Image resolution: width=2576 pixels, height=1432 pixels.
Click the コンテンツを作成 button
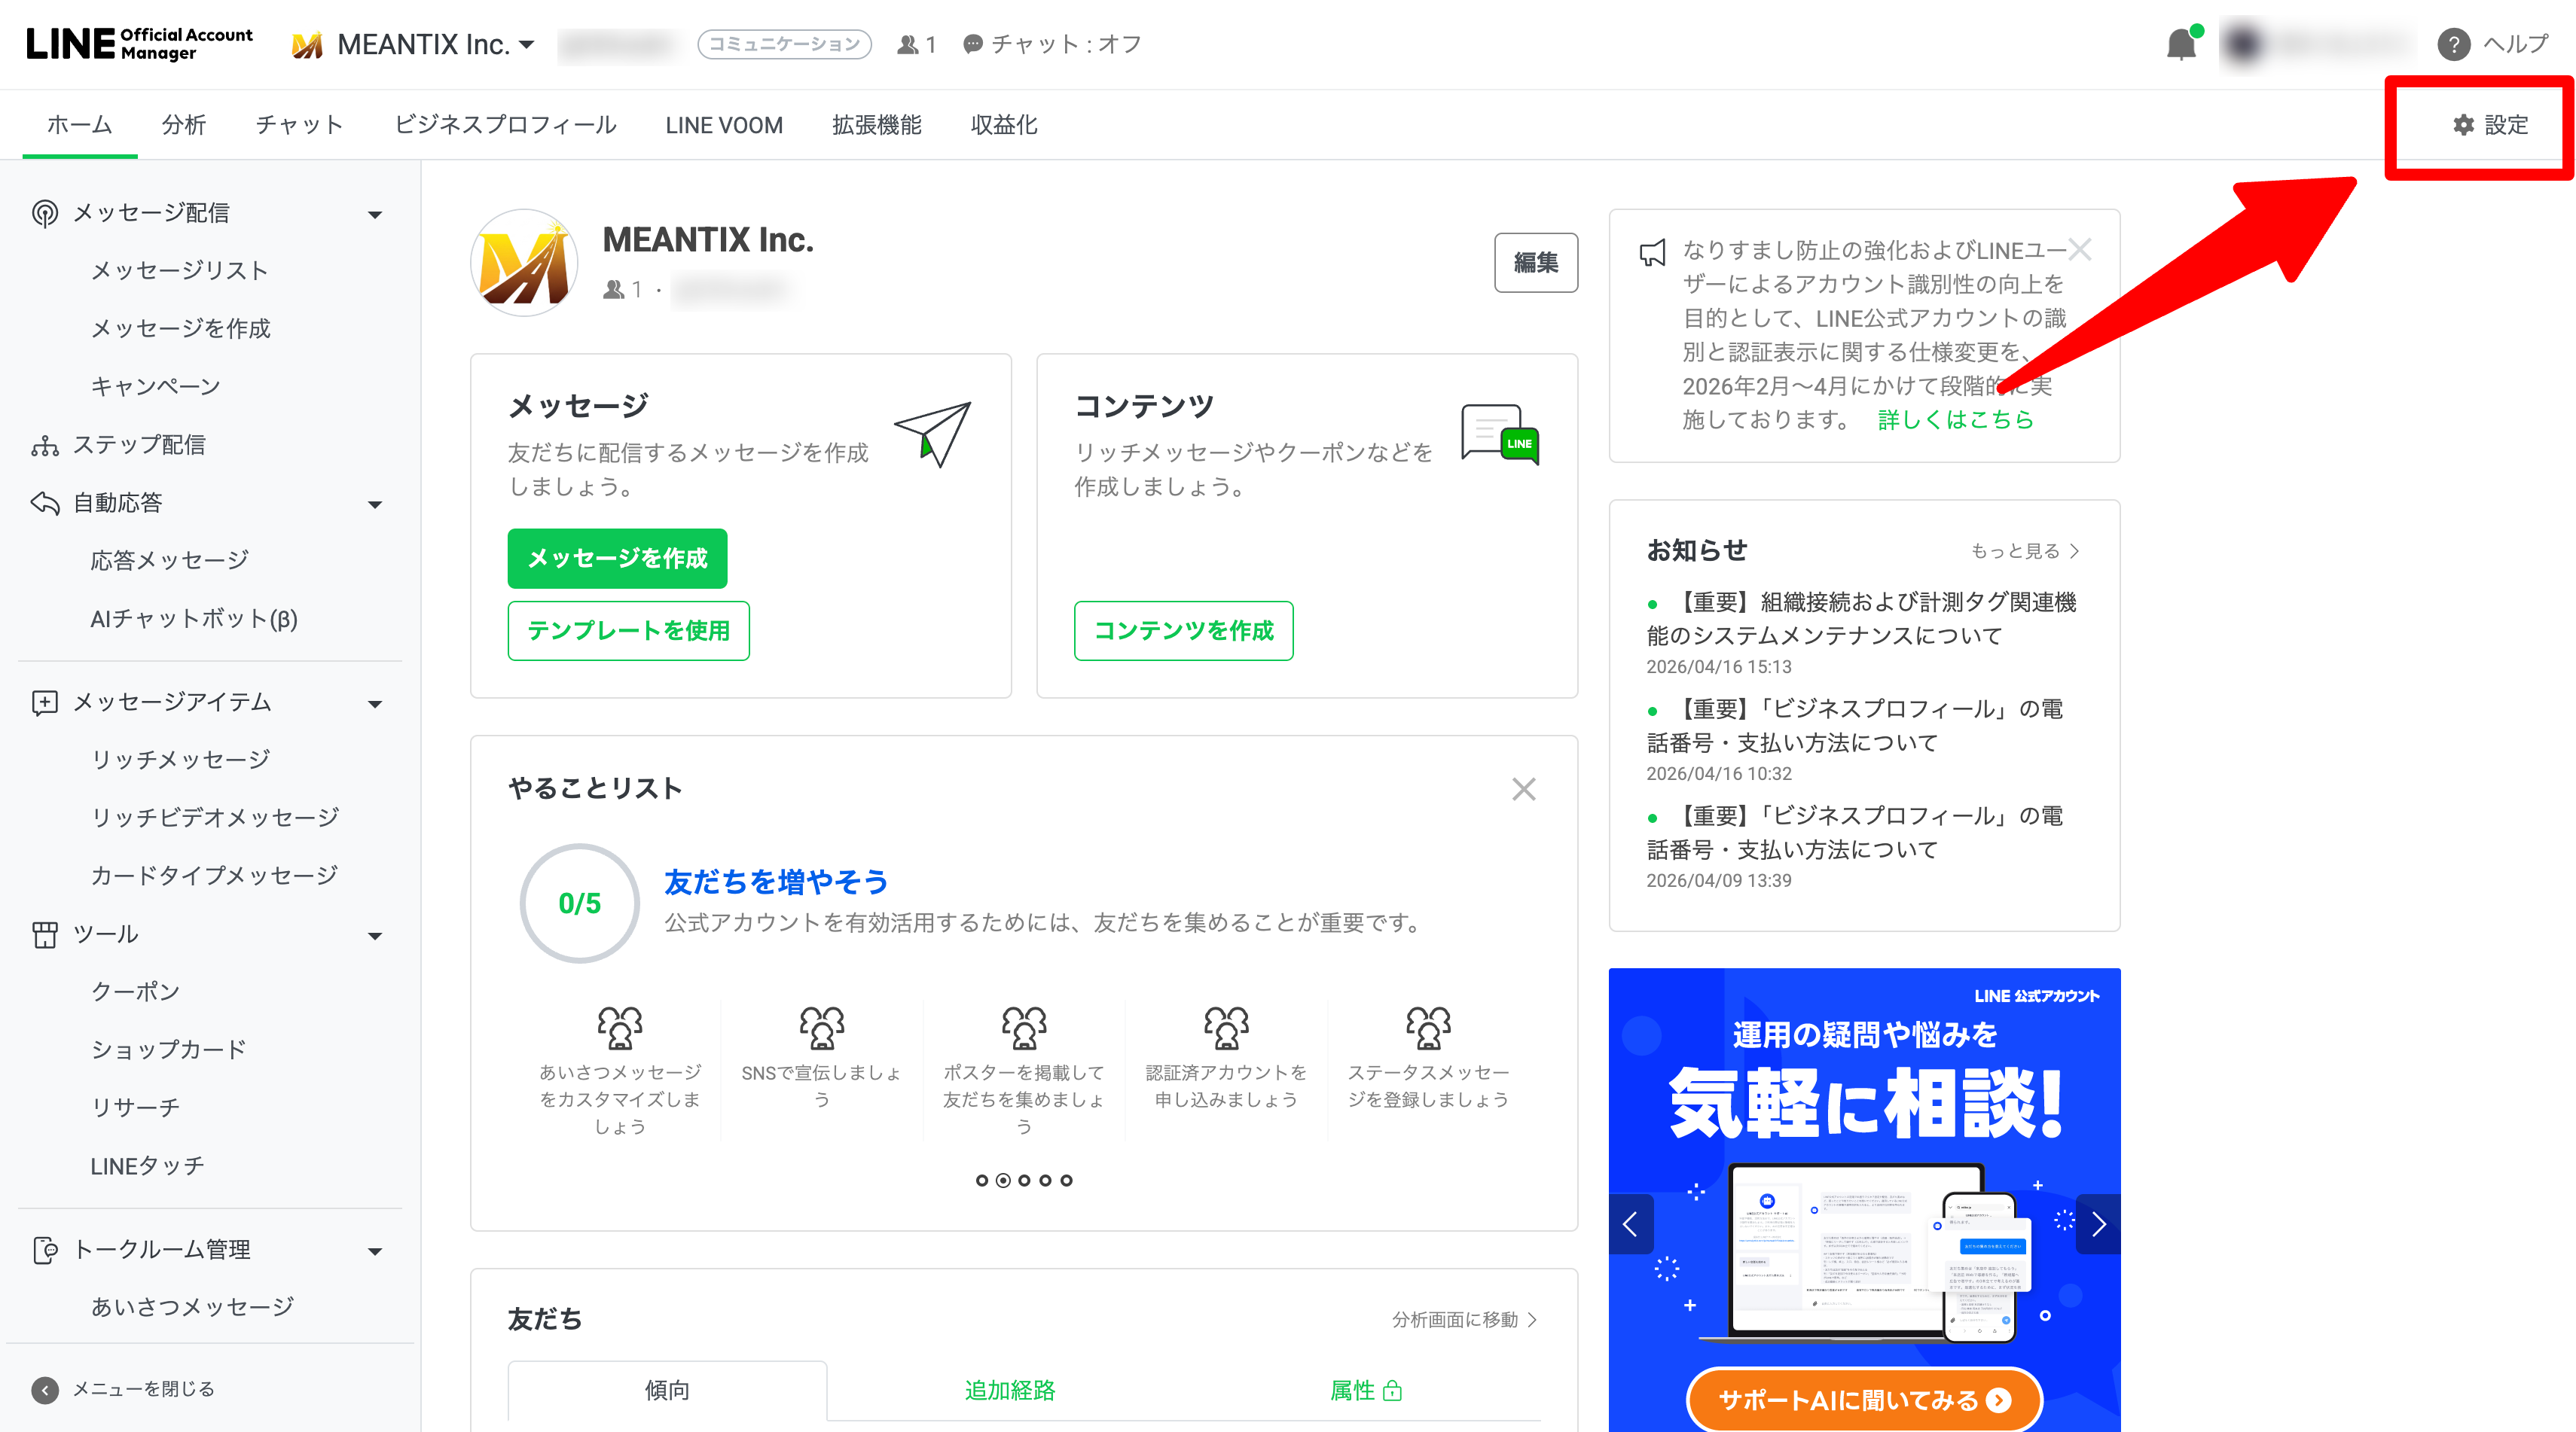pyautogui.click(x=1183, y=631)
